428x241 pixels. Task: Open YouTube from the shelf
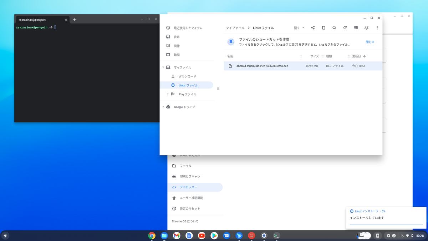point(202,236)
